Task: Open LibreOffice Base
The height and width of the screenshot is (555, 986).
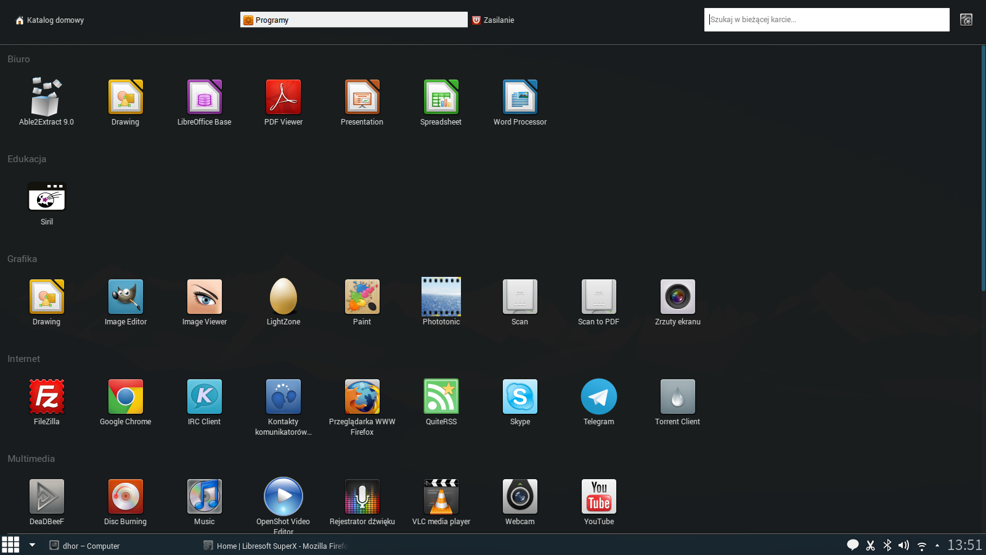Action: (204, 102)
